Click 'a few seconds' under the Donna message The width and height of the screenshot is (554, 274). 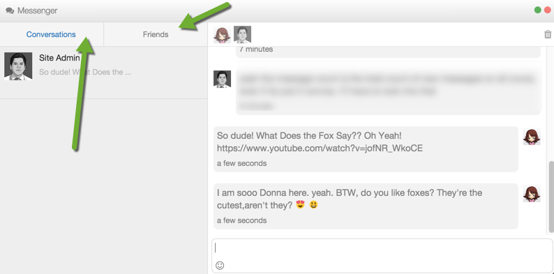[241, 221]
